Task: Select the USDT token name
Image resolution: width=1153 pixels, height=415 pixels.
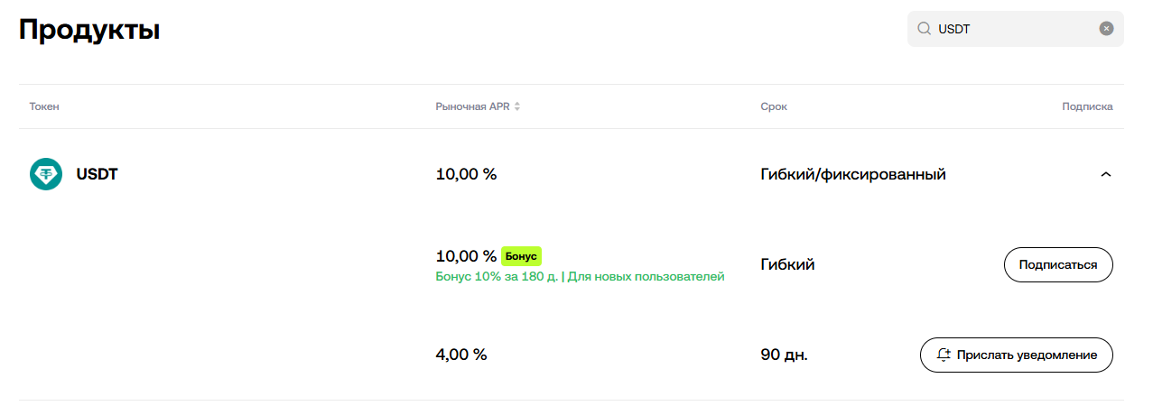Action: tap(97, 174)
